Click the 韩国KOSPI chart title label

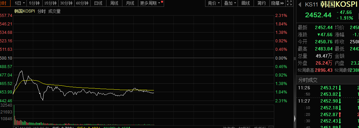(24, 12)
